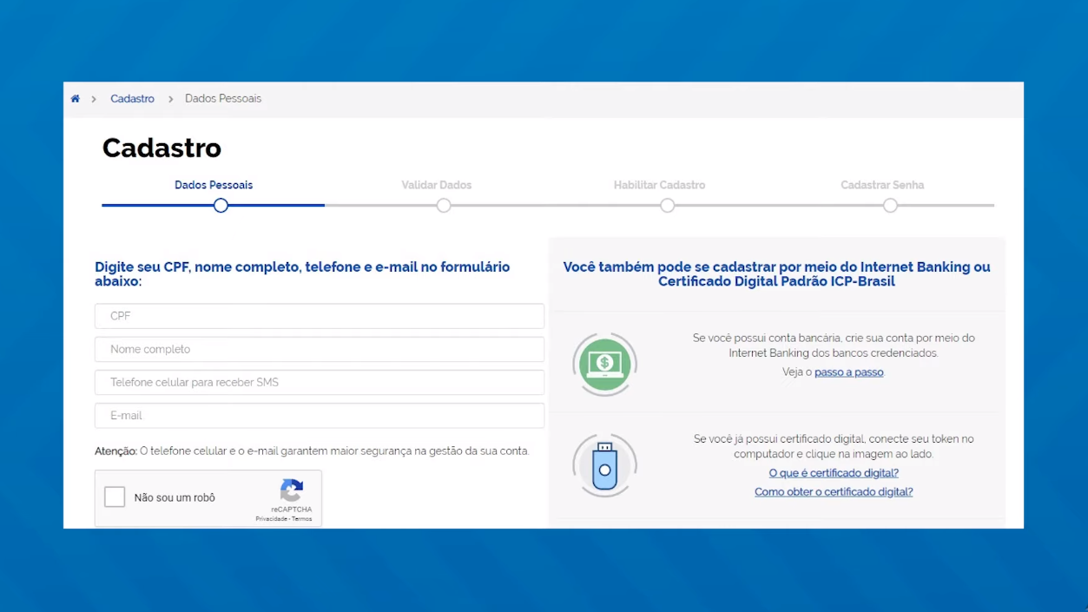
Task: Open "O que é certificado digital?" link
Action: coord(834,473)
